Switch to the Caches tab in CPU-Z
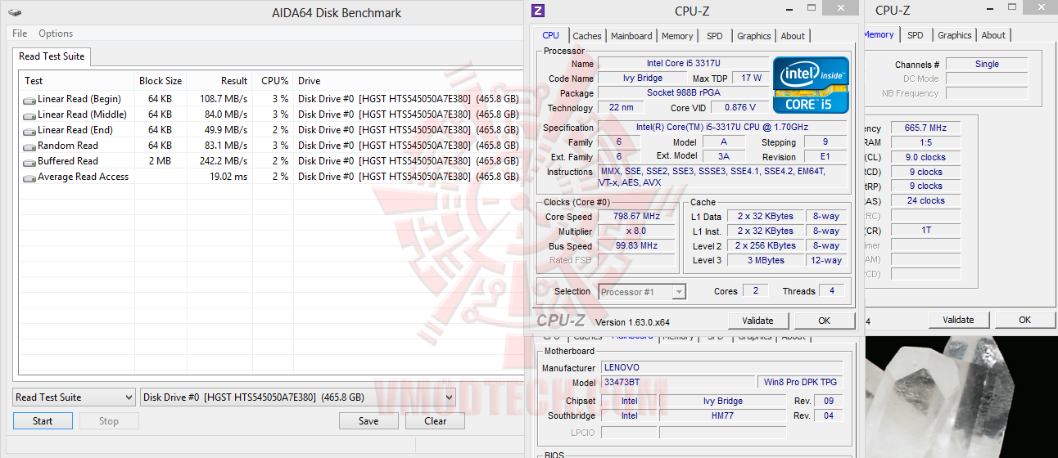 [x=587, y=36]
